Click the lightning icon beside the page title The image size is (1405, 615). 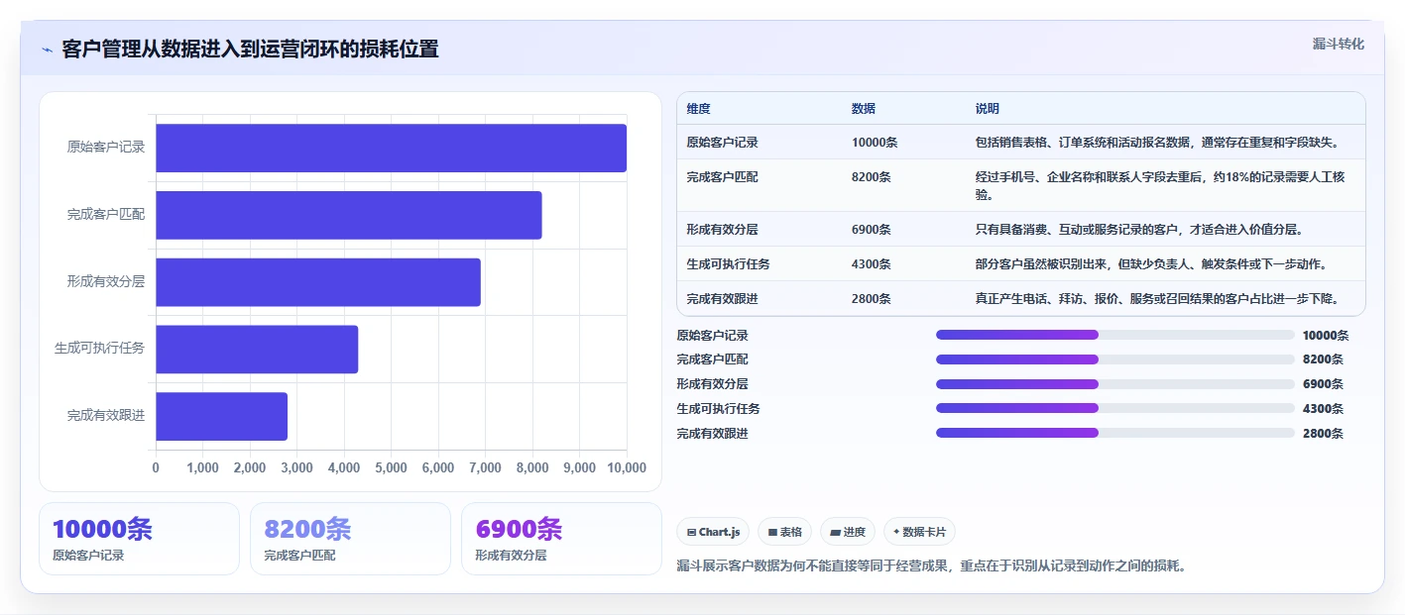coord(47,49)
